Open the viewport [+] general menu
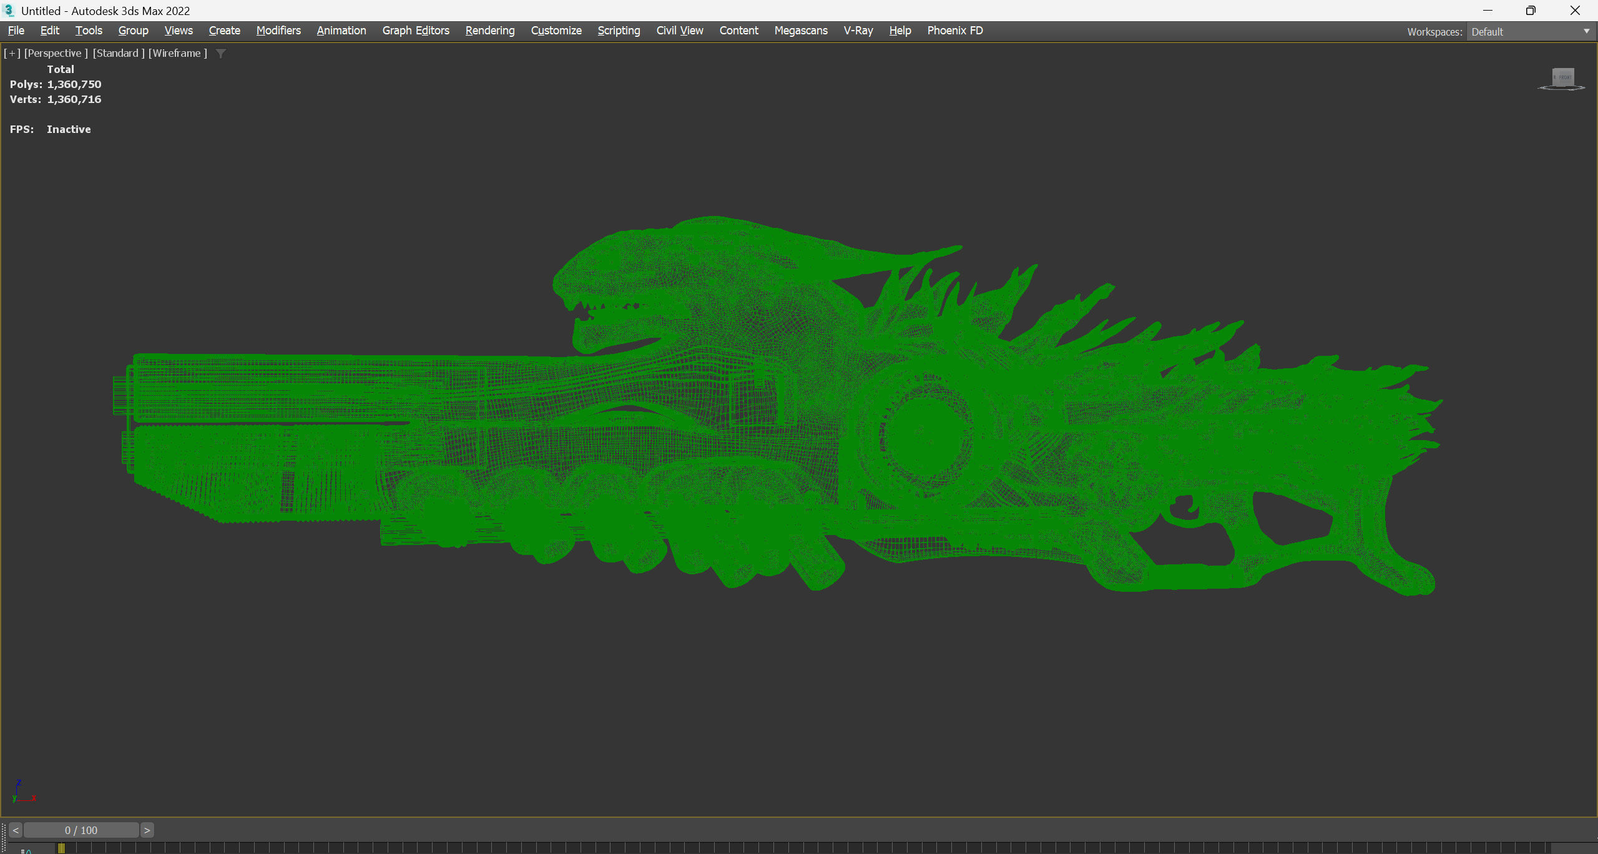 pyautogui.click(x=12, y=53)
